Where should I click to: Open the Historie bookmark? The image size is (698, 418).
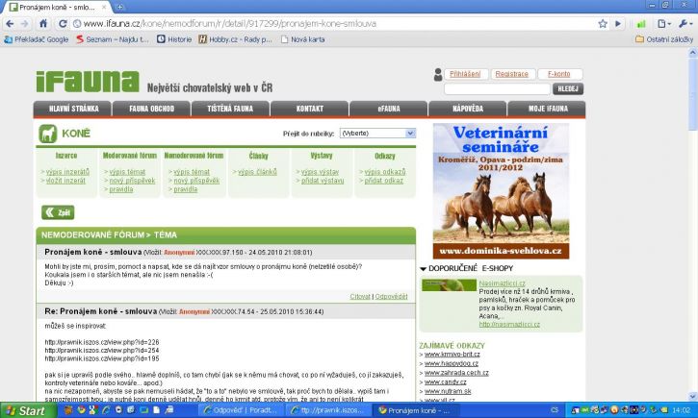click(x=174, y=39)
